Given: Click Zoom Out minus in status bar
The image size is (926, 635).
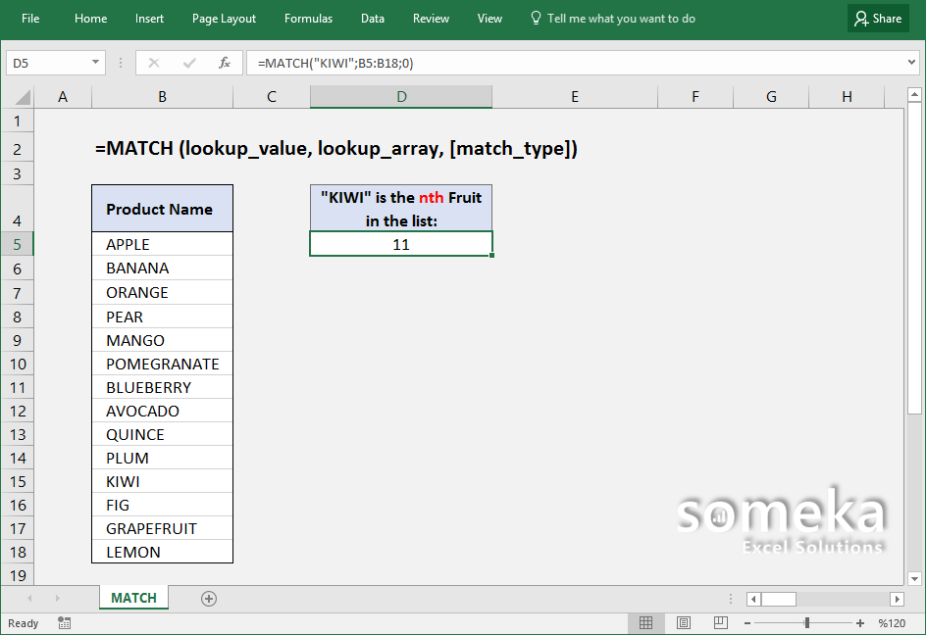Looking at the screenshot, I should [x=747, y=622].
